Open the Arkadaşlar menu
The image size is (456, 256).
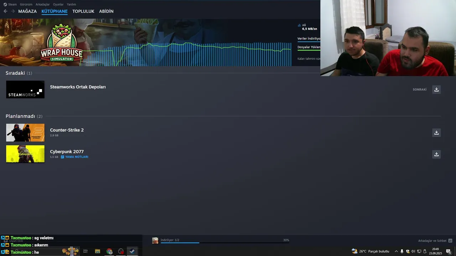pyautogui.click(x=43, y=4)
